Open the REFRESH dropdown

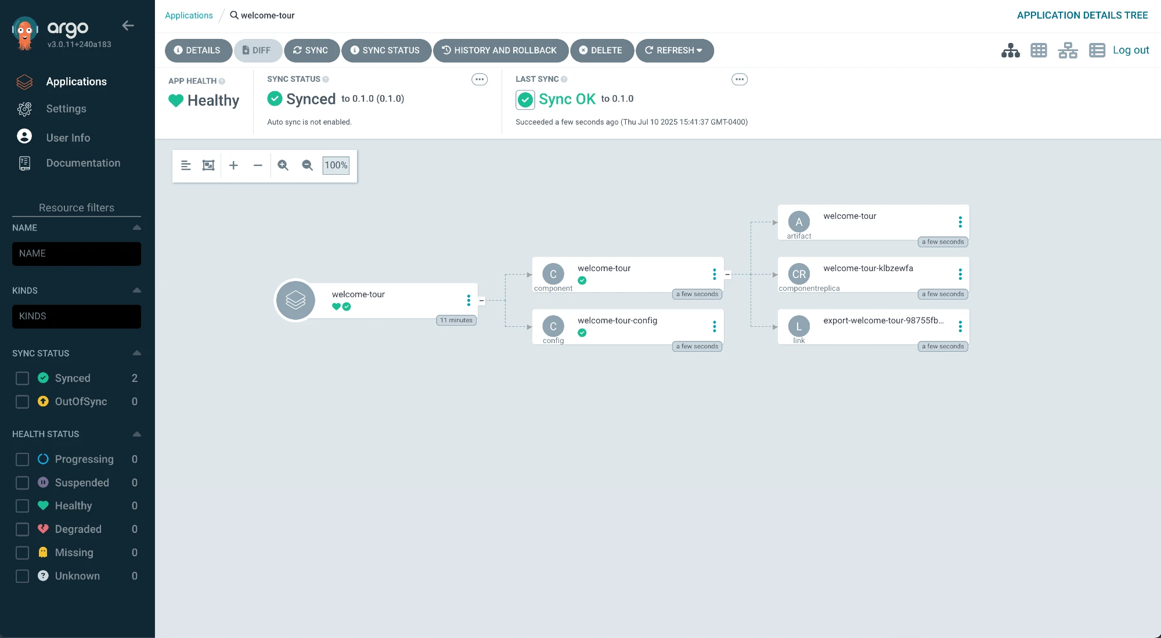(675, 51)
